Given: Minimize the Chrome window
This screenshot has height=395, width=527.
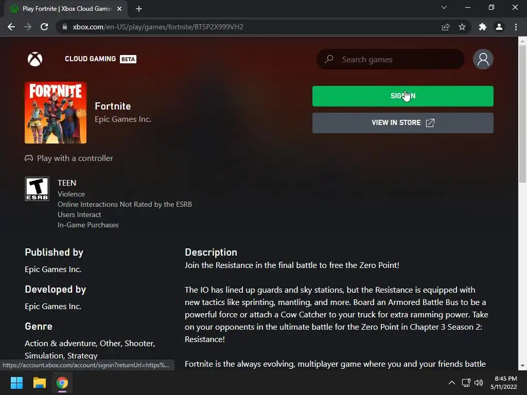Looking at the screenshot, I should [x=468, y=7].
